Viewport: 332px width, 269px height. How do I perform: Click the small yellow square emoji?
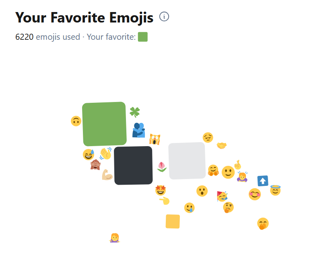[173, 221]
